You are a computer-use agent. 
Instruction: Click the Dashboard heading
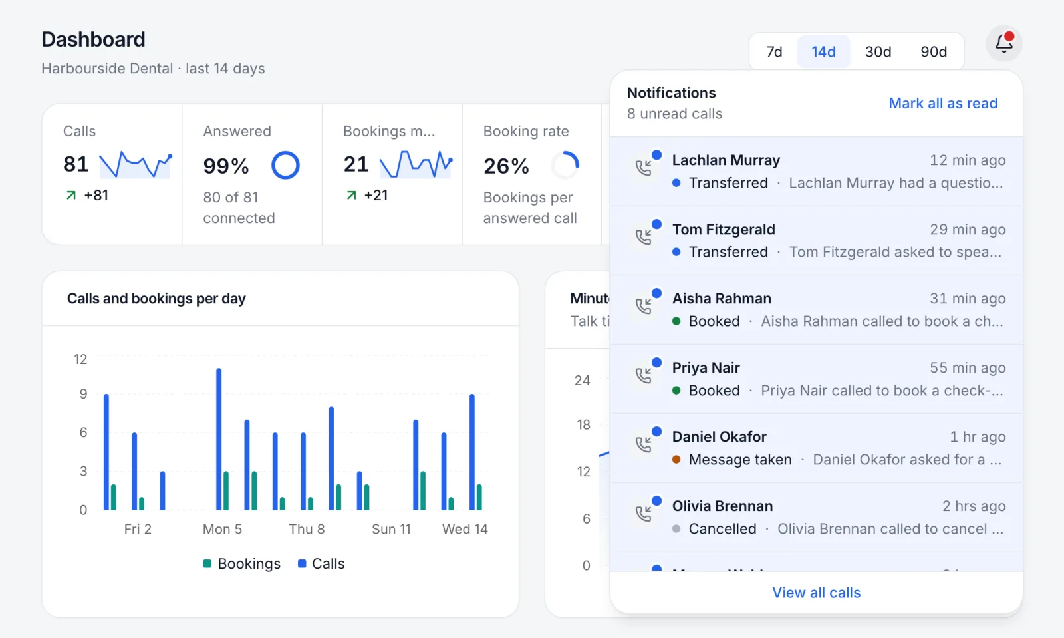pyautogui.click(x=93, y=39)
